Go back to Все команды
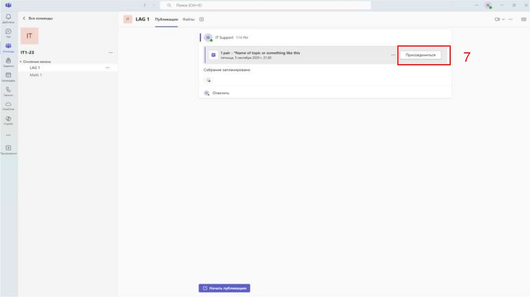The height and width of the screenshot is (297, 530). 37,18
